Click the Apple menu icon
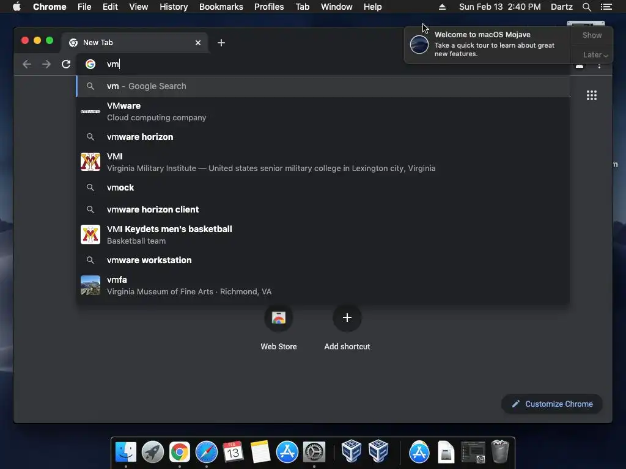Screen dimensions: 626x469 (17, 7)
